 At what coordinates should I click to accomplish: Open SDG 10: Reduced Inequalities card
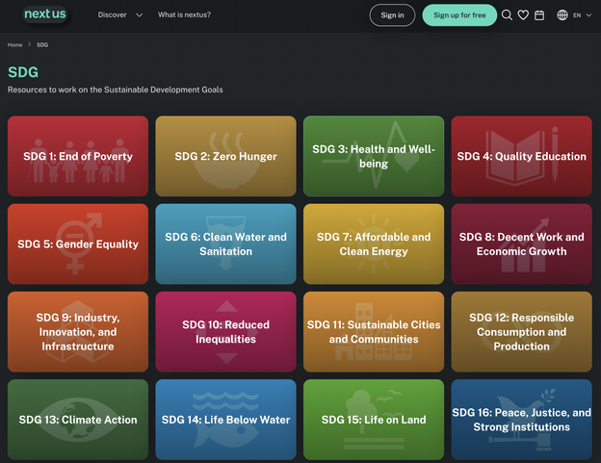click(x=225, y=332)
